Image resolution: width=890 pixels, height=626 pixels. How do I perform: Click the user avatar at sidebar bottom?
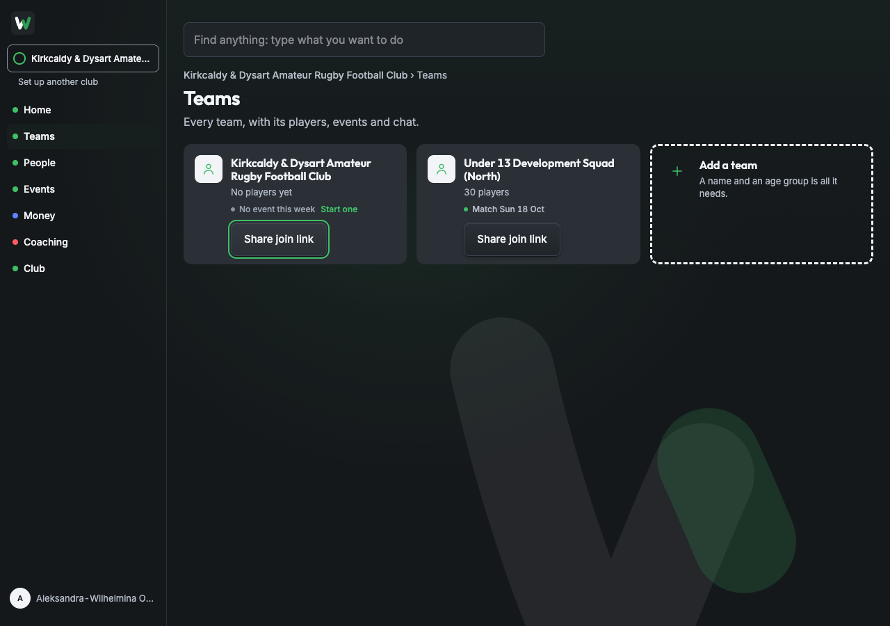click(x=20, y=598)
